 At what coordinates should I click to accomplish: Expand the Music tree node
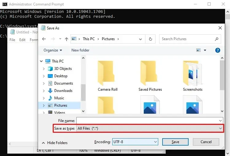tap(44, 98)
